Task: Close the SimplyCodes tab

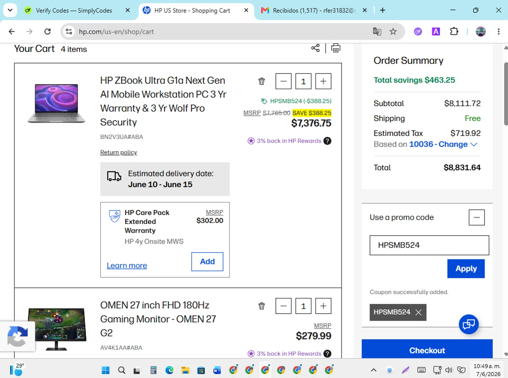Action: [x=128, y=10]
